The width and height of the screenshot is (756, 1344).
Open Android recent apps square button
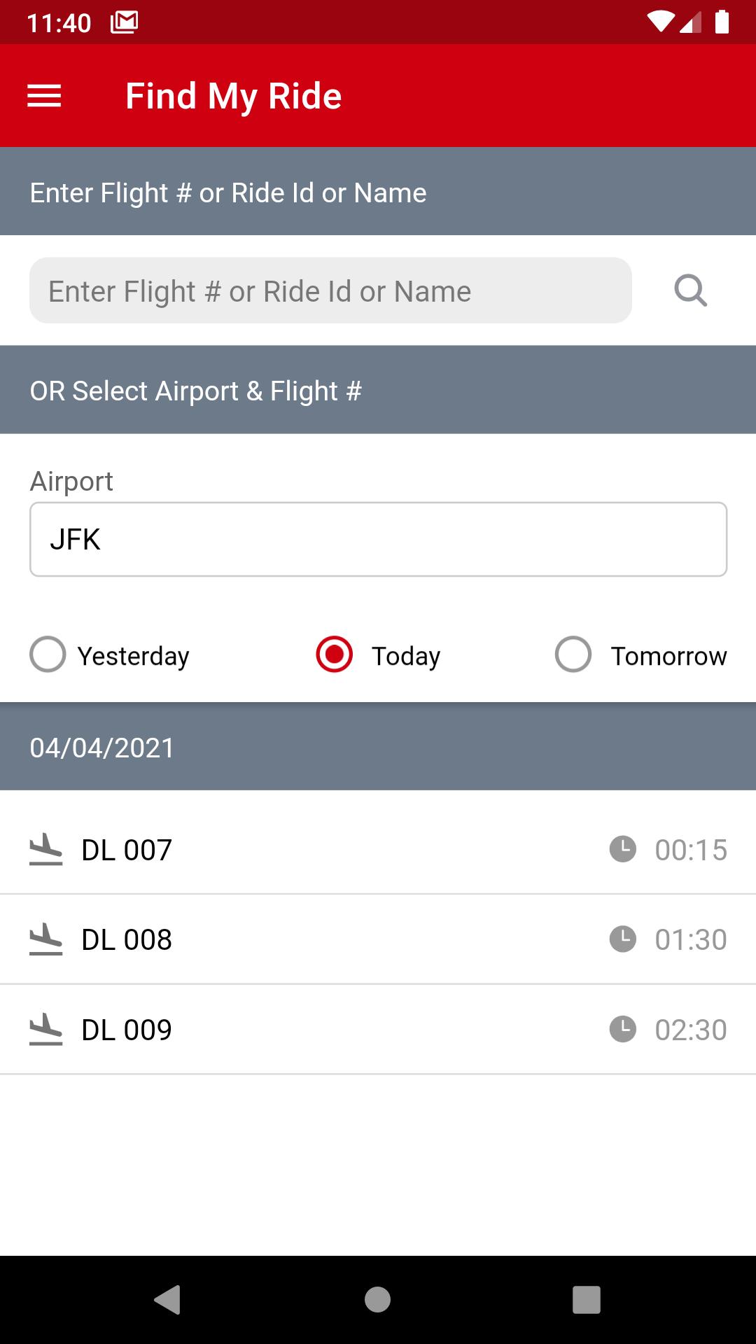[x=587, y=1300]
